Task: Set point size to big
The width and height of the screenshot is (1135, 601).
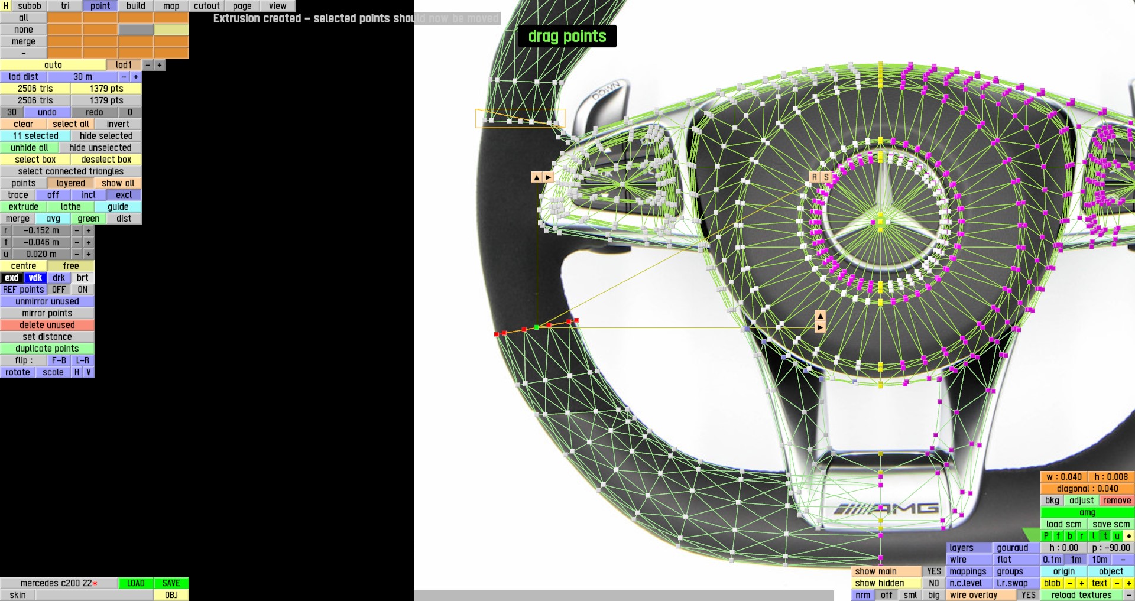Action: [x=934, y=595]
